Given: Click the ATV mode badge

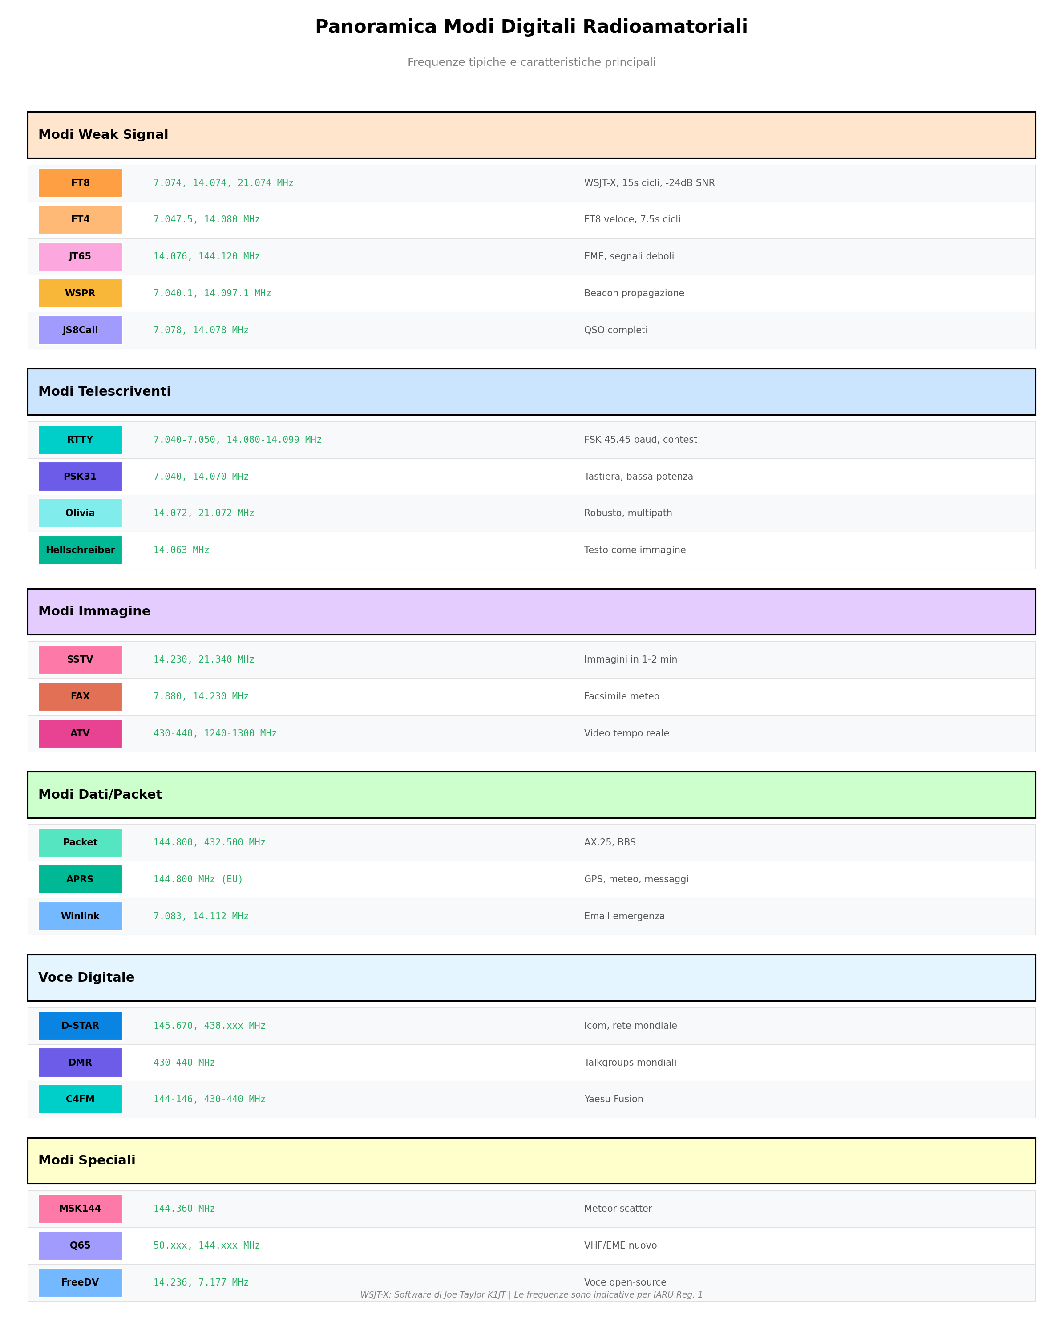Looking at the screenshot, I should (80, 733).
